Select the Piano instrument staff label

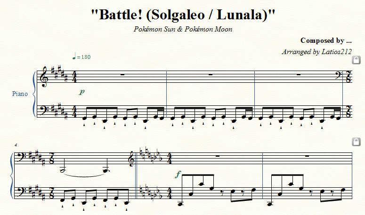click(x=20, y=94)
